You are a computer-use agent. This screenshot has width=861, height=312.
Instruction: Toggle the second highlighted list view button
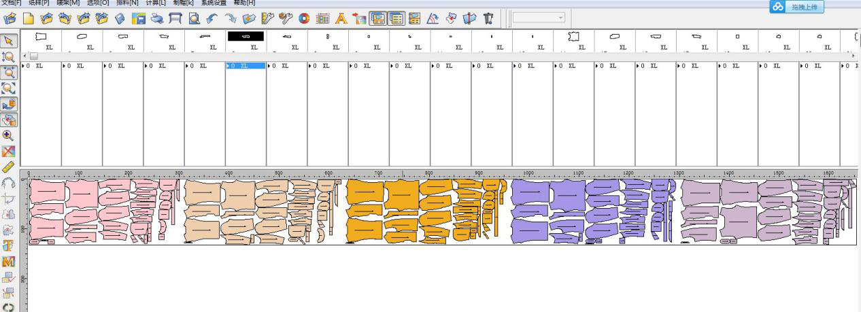click(x=396, y=19)
